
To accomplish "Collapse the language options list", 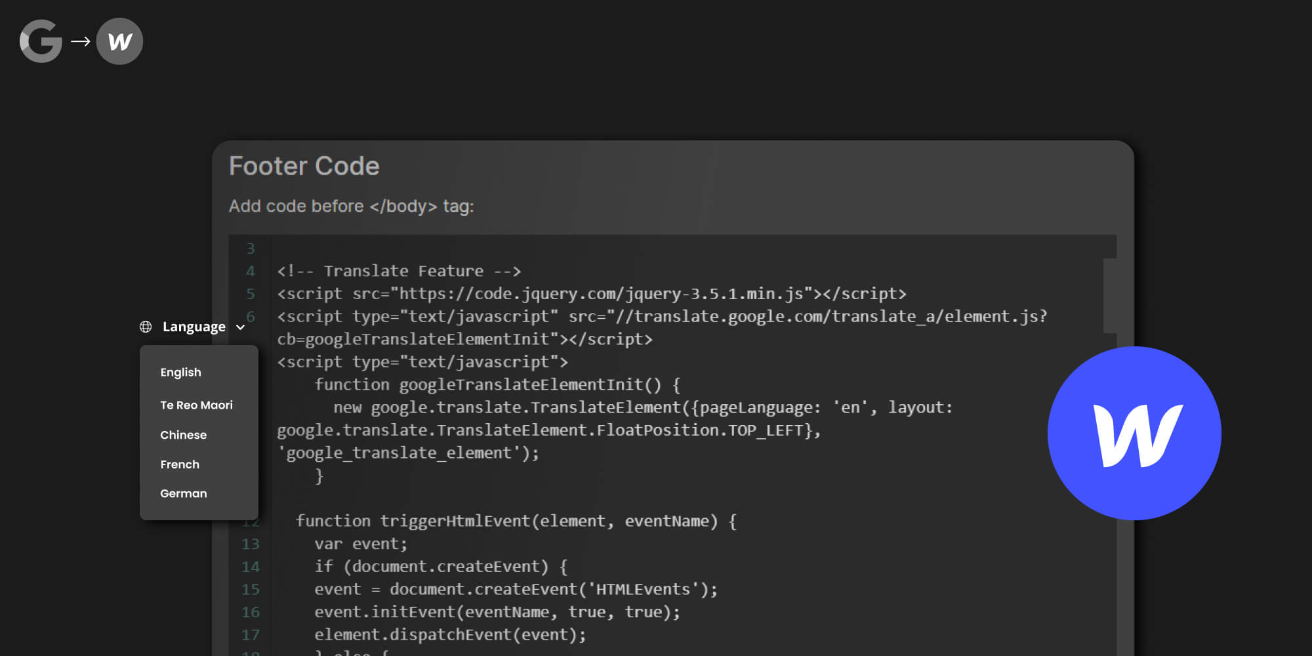I will click(241, 327).
